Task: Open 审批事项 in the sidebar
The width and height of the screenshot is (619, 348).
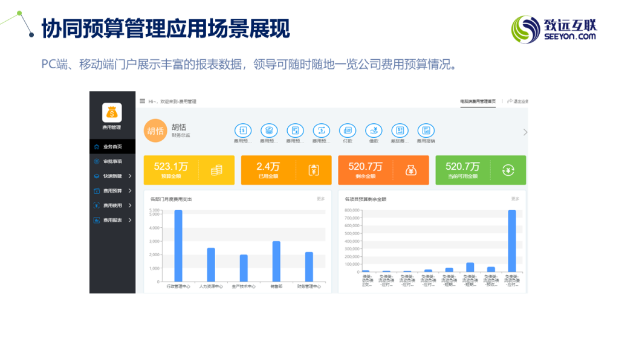Action: pyautogui.click(x=112, y=161)
